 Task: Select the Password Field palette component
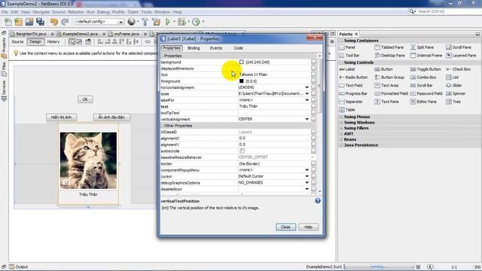click(426, 93)
